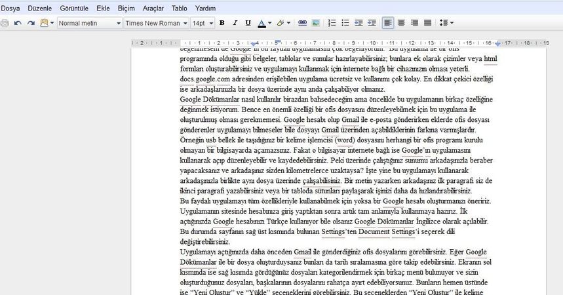The image size is (563, 295).
Task: Increase the paragraph indent
Action: 370,23
